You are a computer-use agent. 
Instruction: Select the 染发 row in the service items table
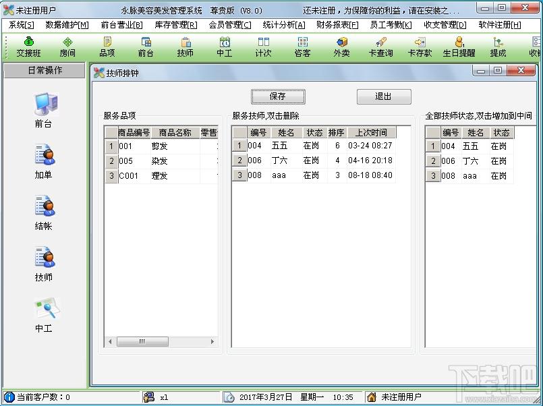coord(161,161)
